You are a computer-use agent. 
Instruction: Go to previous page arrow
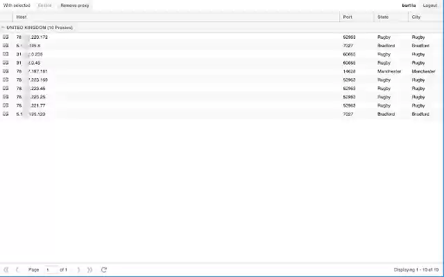coord(17,269)
